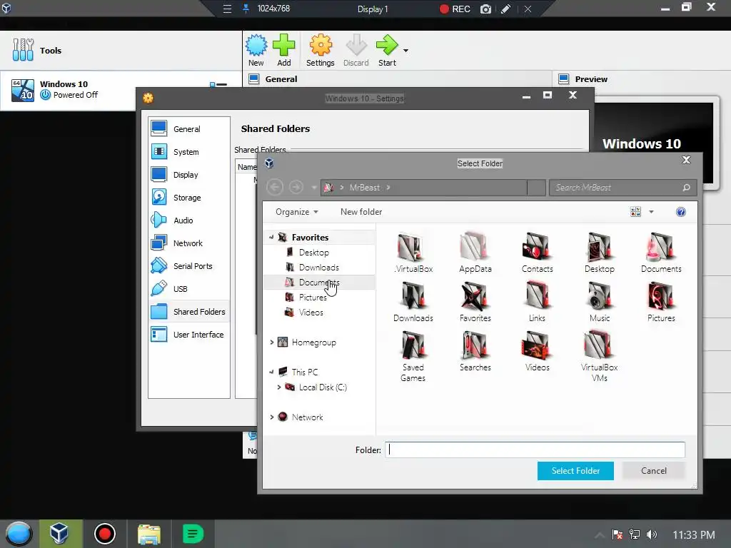Open the recent locations dropdown arrow
The width and height of the screenshot is (731, 548).
click(x=314, y=188)
